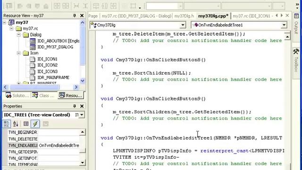302x170 pixels.
Task: Open the guide settings toolbar dropdown arrow
Action: pyautogui.click(x=140, y=8)
